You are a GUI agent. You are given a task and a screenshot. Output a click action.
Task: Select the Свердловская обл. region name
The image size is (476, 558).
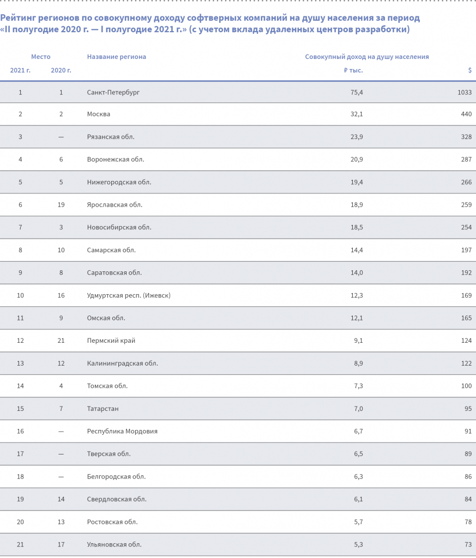[x=117, y=499]
